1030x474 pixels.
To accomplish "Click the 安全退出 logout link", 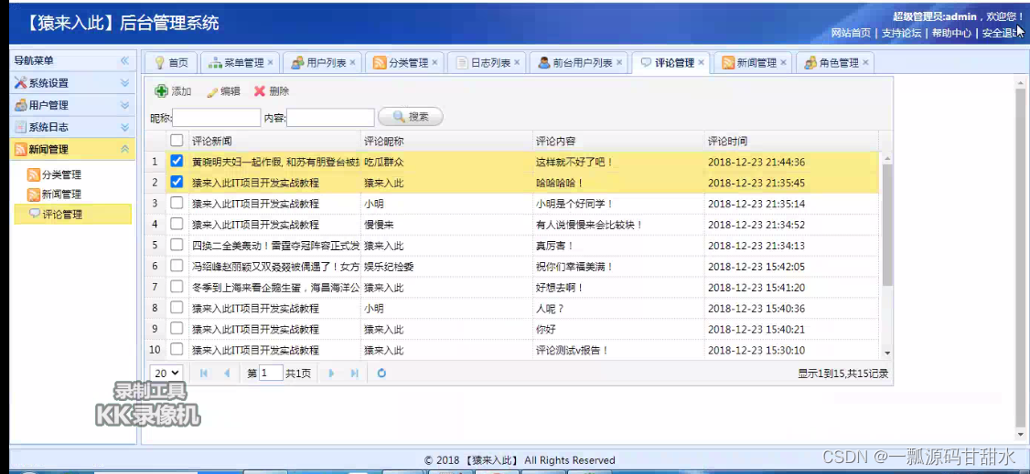I will click(x=1002, y=33).
